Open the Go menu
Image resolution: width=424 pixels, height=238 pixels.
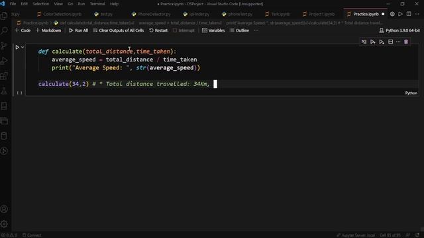70,4
